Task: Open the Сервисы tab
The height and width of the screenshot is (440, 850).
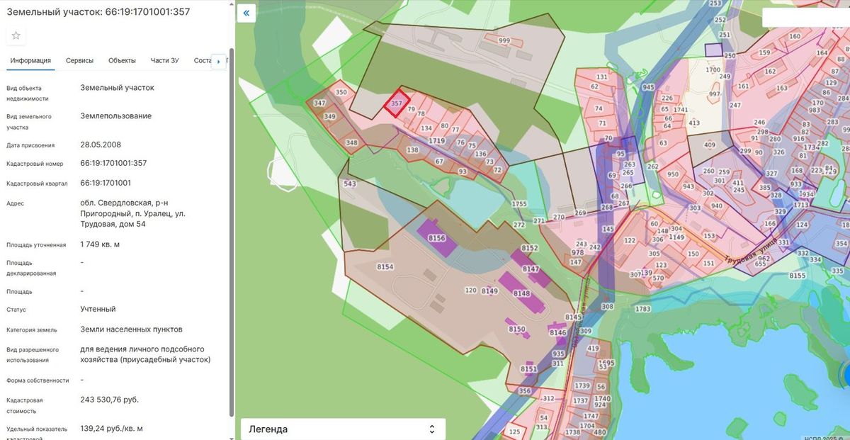Action: pyautogui.click(x=79, y=60)
